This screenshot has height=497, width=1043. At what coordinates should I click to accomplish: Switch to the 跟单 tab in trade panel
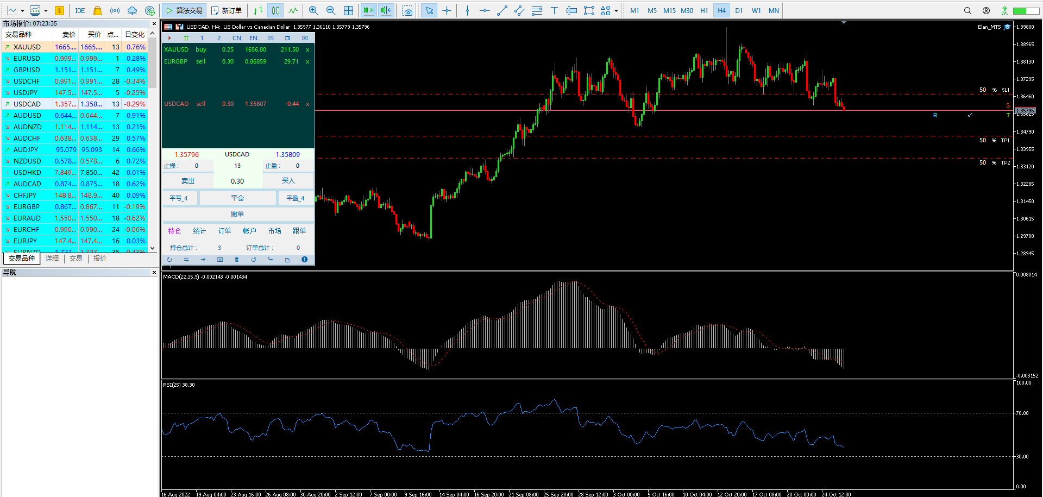click(299, 231)
